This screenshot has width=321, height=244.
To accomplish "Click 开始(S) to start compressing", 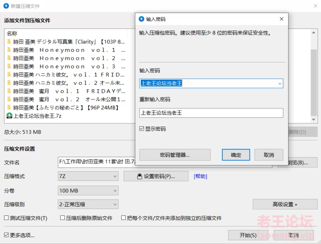I will coord(248,235).
